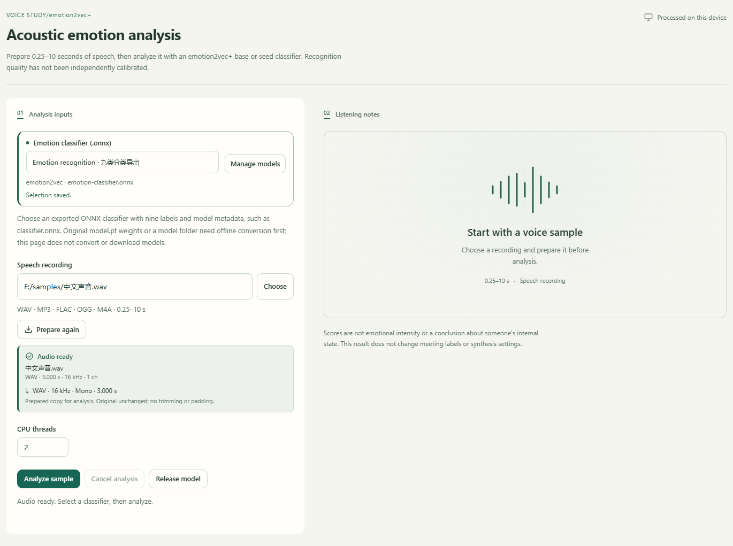Click the Start with a voice sample heading
This screenshot has height=546, width=733.
click(x=525, y=232)
